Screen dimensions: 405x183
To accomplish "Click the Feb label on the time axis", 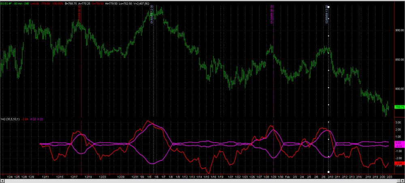I will (288, 177).
